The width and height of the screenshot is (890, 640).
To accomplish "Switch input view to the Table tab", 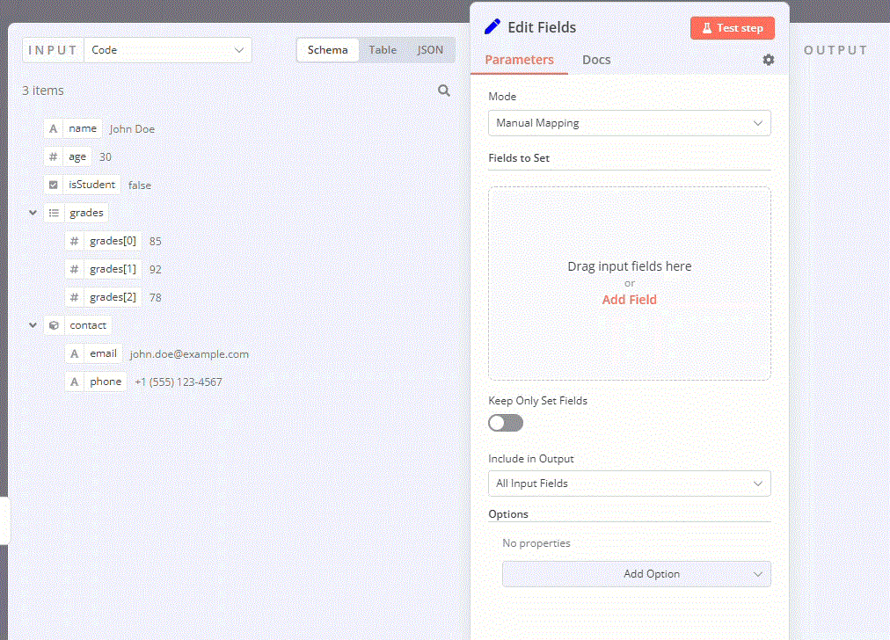I will click(383, 50).
